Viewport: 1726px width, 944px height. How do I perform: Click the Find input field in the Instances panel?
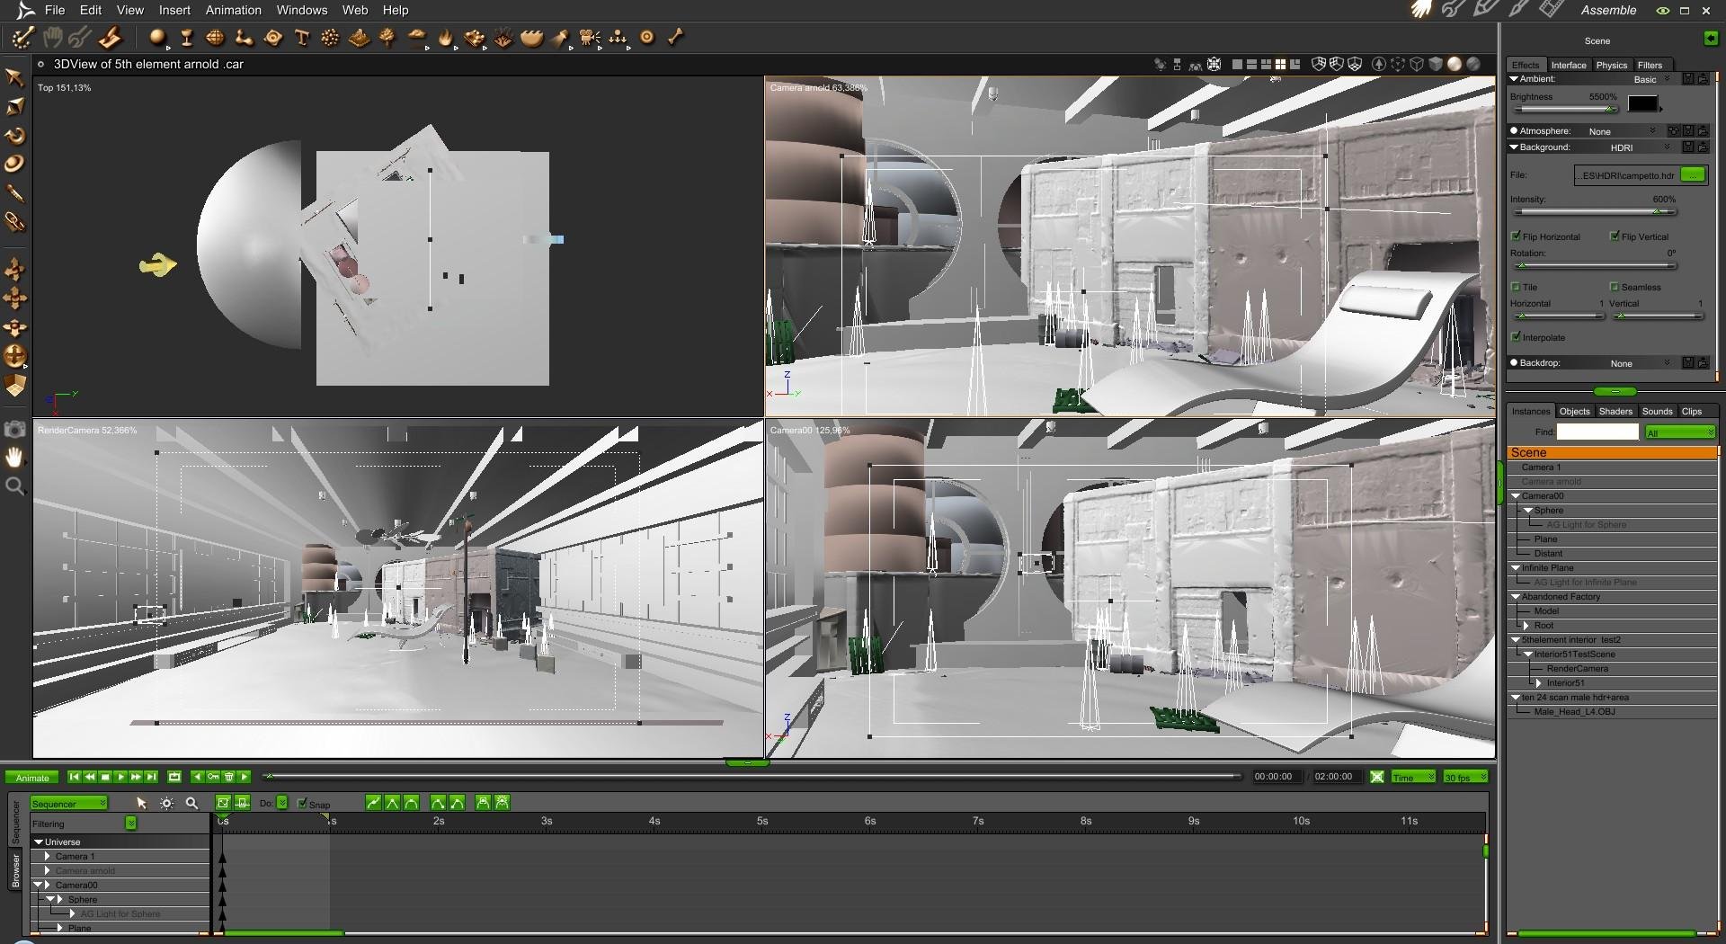tap(1597, 432)
